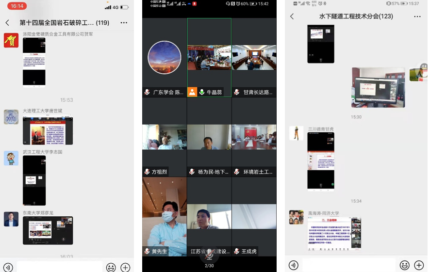Switch to voice input in 第十四届全国岩石破碎 chat
The height and width of the screenshot is (272, 429).
click(8, 267)
